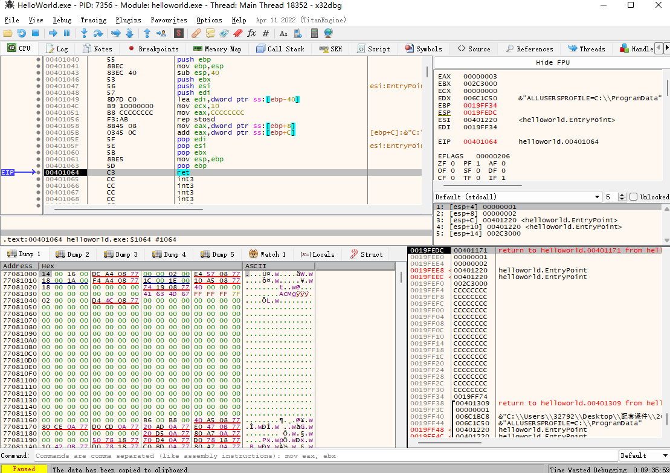The image size is (670, 473).
Task: Toggle the Unlocked checkbox
Action: point(633,197)
